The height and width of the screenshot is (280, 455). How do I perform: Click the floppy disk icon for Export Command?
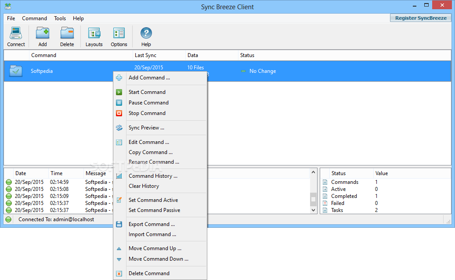pos(119,224)
